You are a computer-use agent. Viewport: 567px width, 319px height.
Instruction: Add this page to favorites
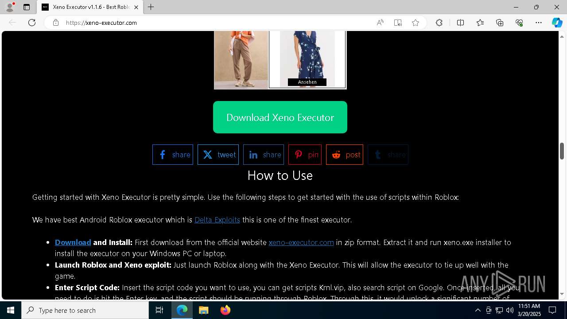tap(416, 23)
